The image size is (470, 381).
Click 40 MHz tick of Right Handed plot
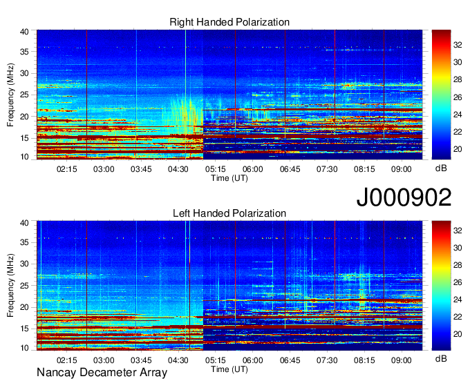pos(24,32)
